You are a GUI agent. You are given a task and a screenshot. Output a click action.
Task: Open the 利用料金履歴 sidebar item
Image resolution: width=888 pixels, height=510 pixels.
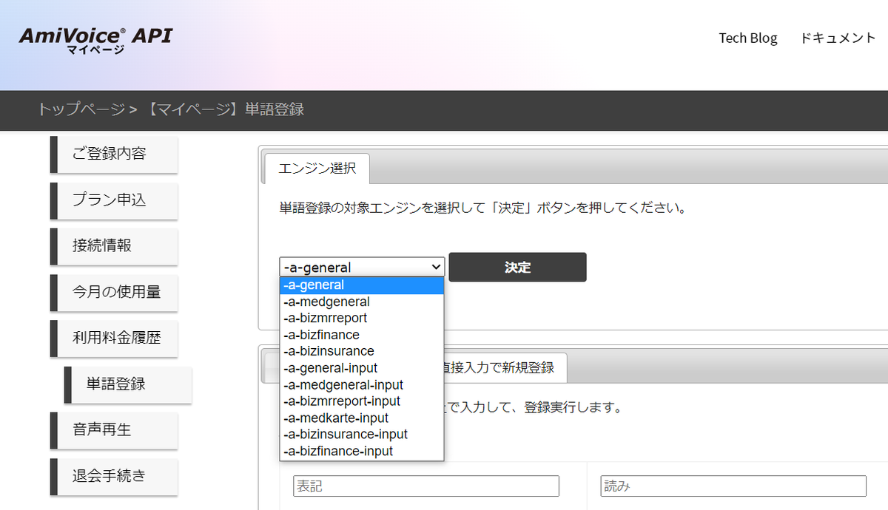[115, 339]
